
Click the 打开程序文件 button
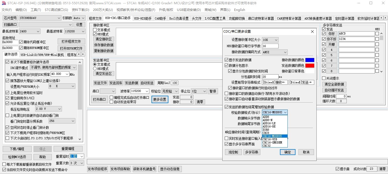click(71, 41)
